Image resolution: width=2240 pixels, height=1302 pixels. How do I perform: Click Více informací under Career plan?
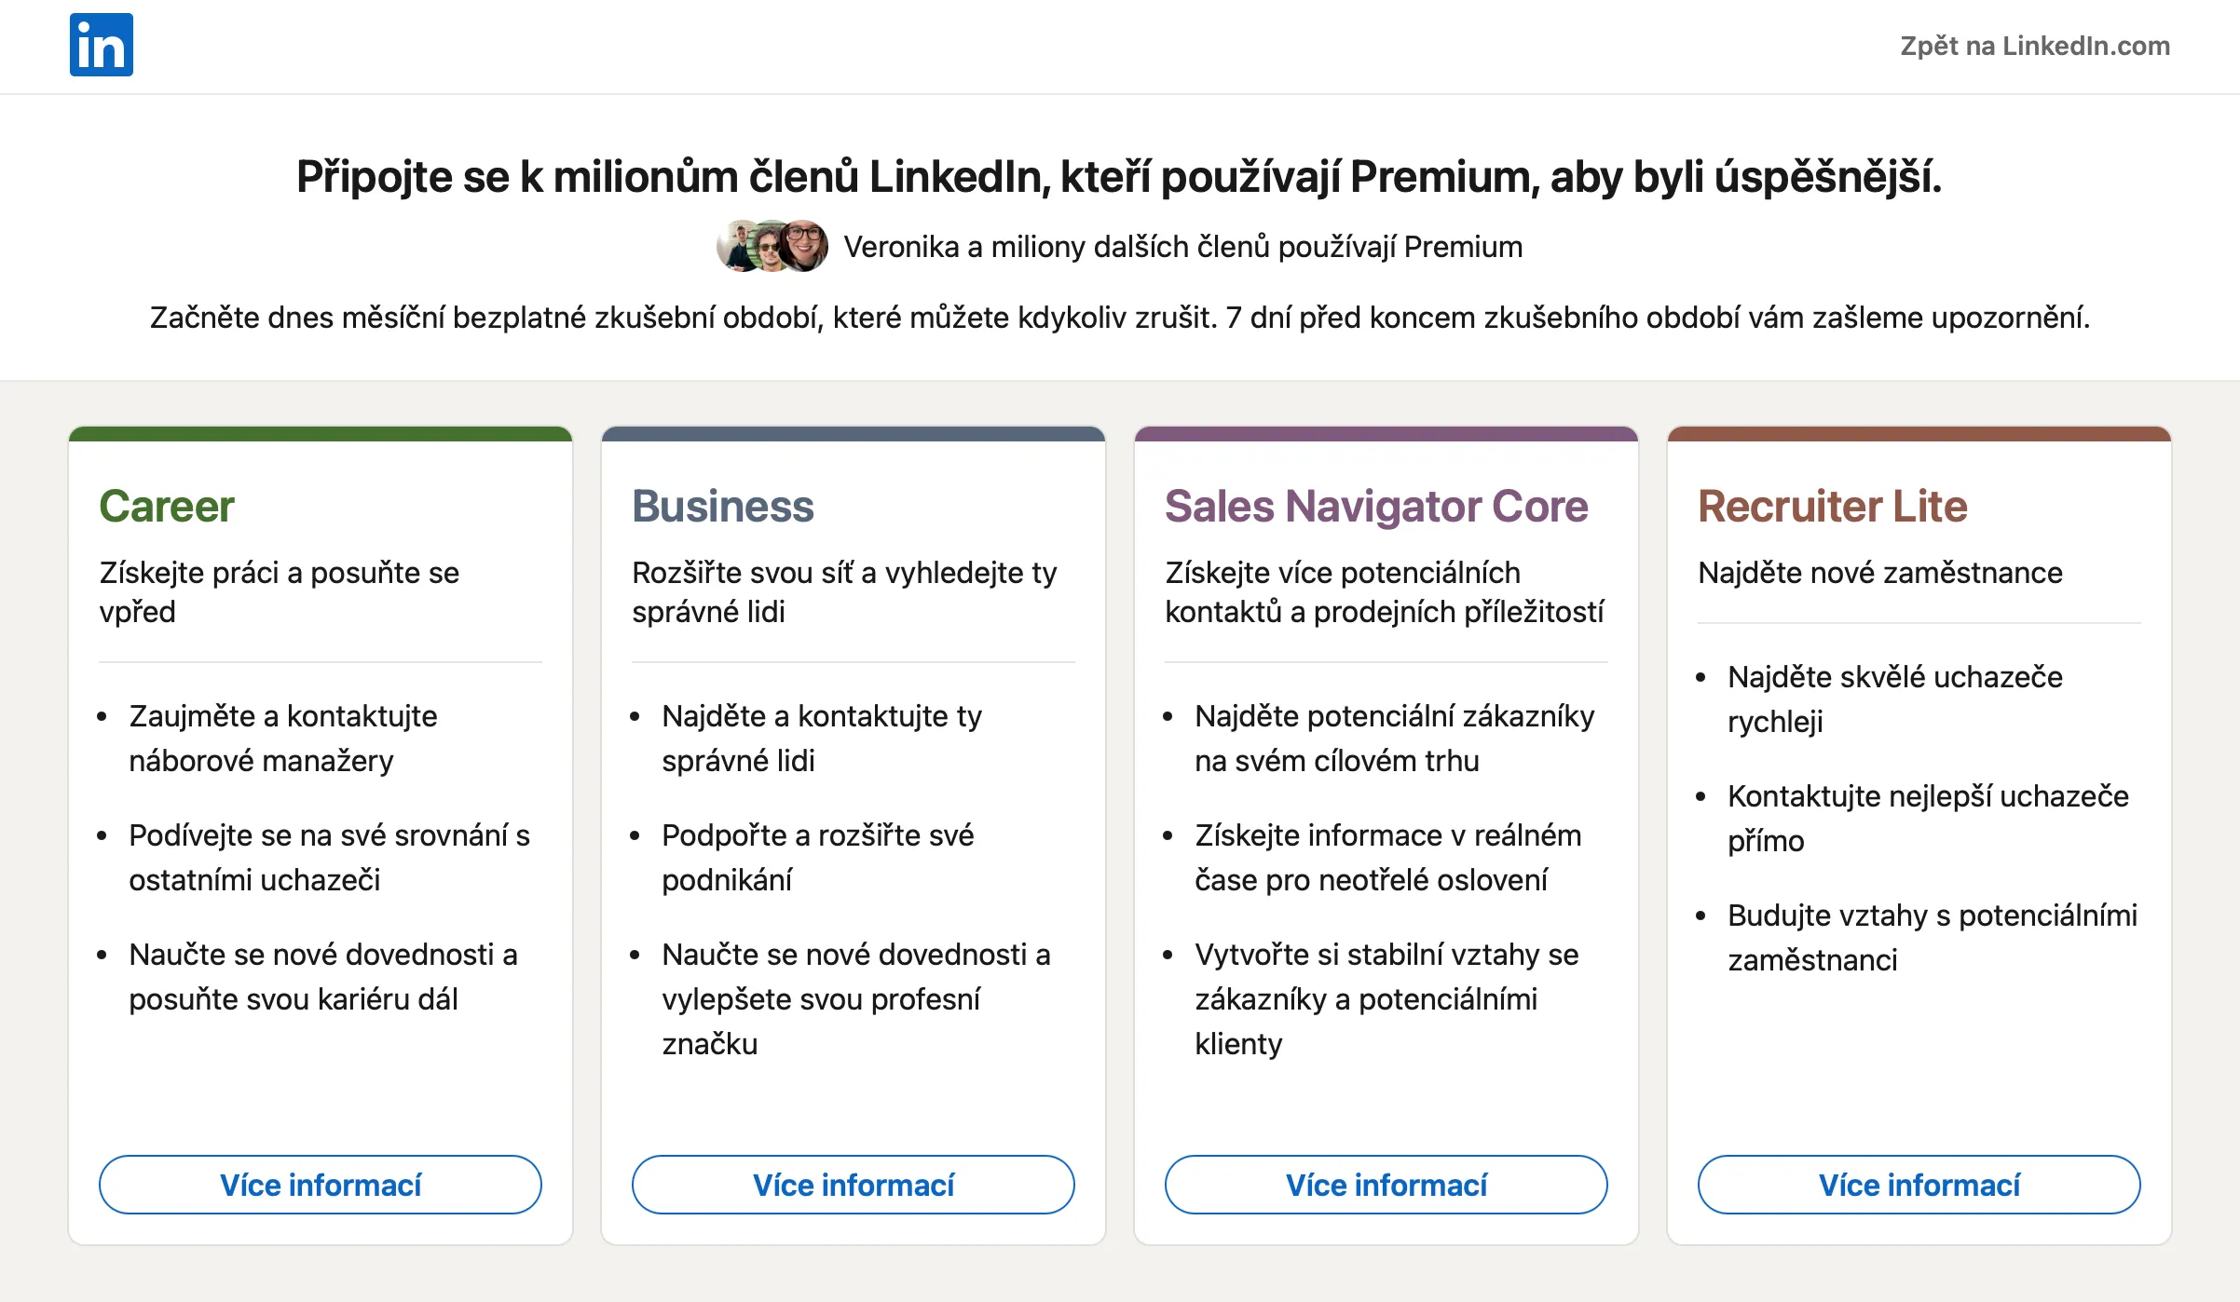(x=321, y=1185)
